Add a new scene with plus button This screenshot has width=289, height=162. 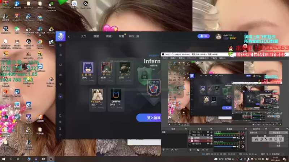(163, 150)
